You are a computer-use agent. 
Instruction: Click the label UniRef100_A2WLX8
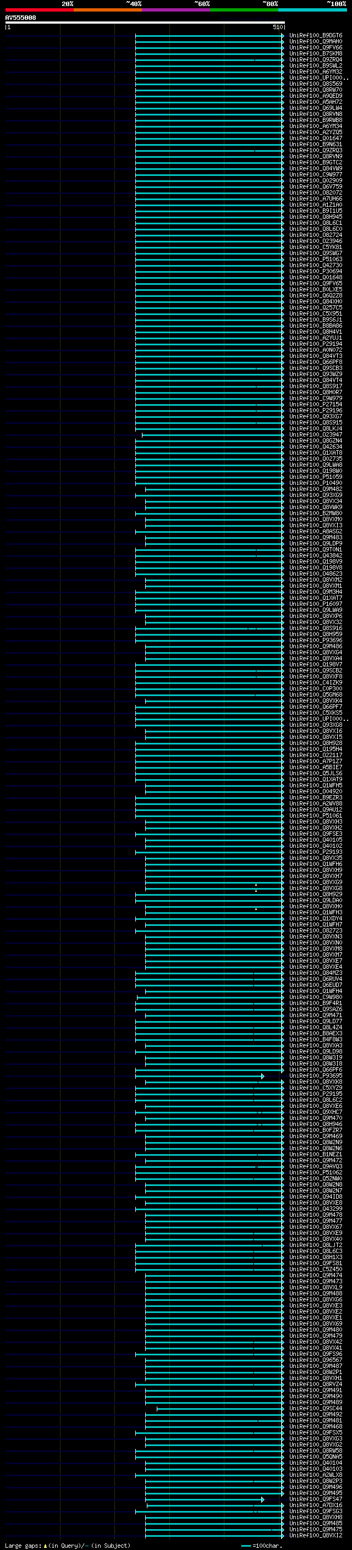(x=315, y=1475)
